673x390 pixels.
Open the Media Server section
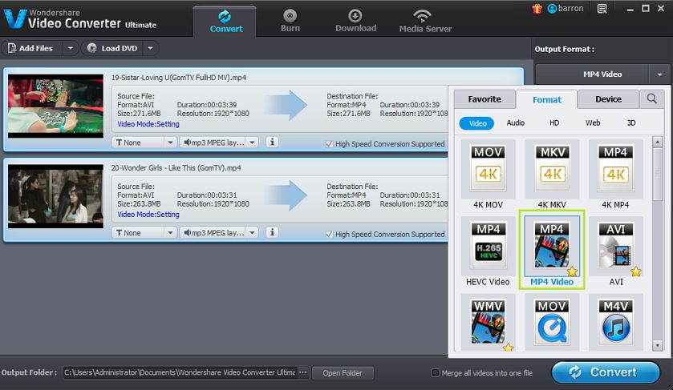pos(425,21)
